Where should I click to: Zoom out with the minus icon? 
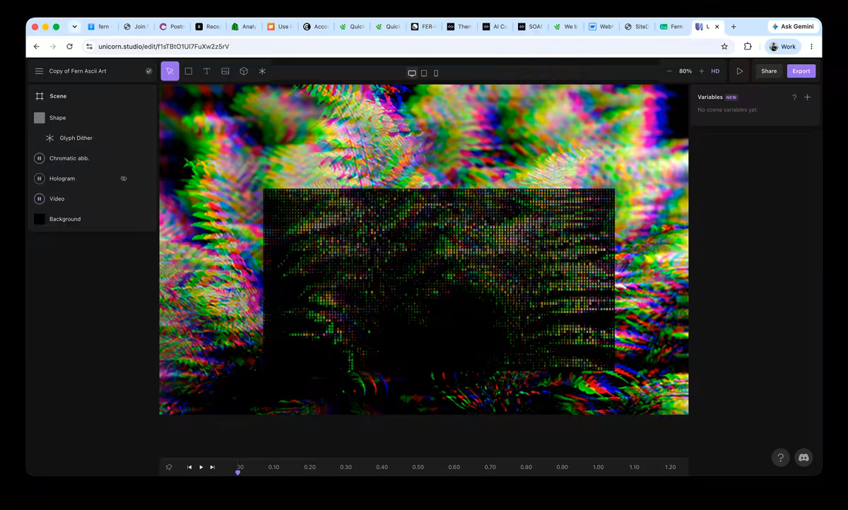coord(669,71)
